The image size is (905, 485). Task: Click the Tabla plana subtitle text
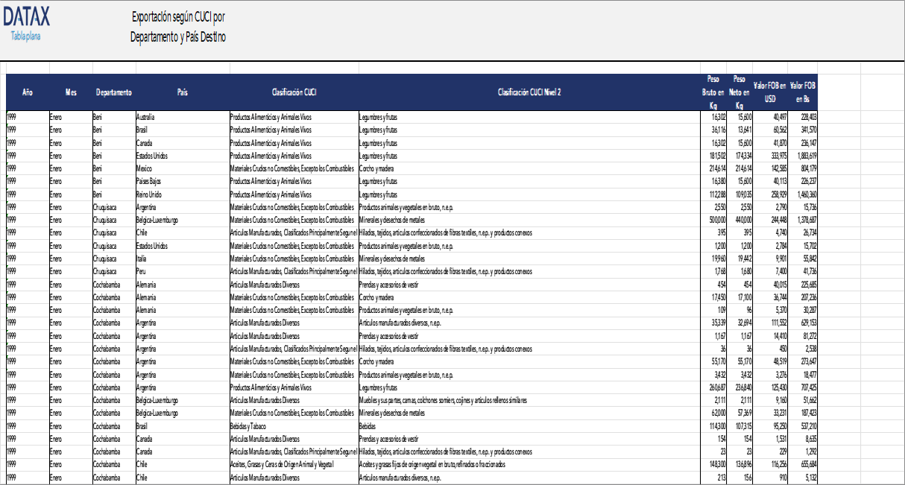[25, 36]
